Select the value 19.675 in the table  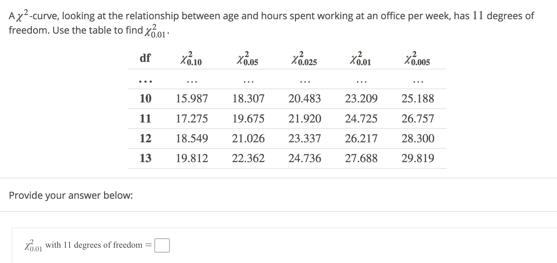click(248, 119)
